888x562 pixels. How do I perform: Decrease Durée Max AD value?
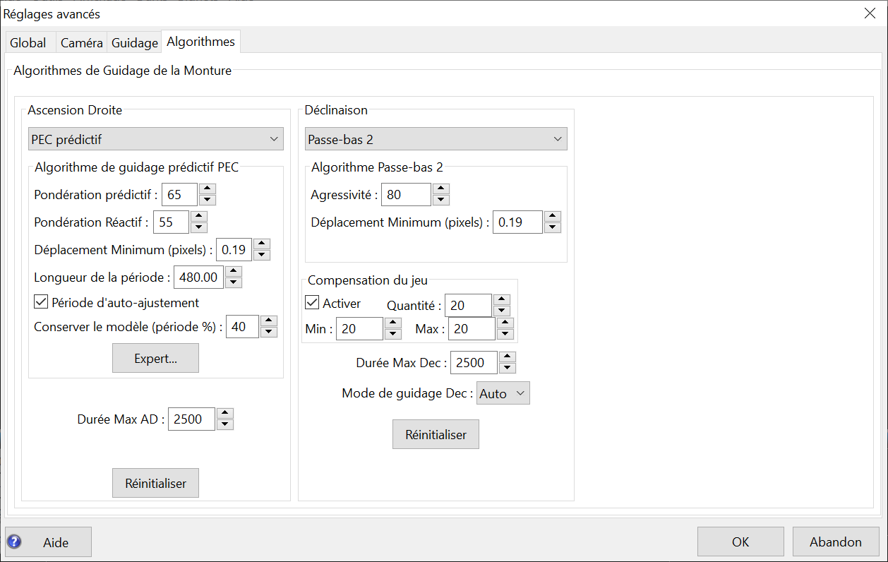coord(225,424)
